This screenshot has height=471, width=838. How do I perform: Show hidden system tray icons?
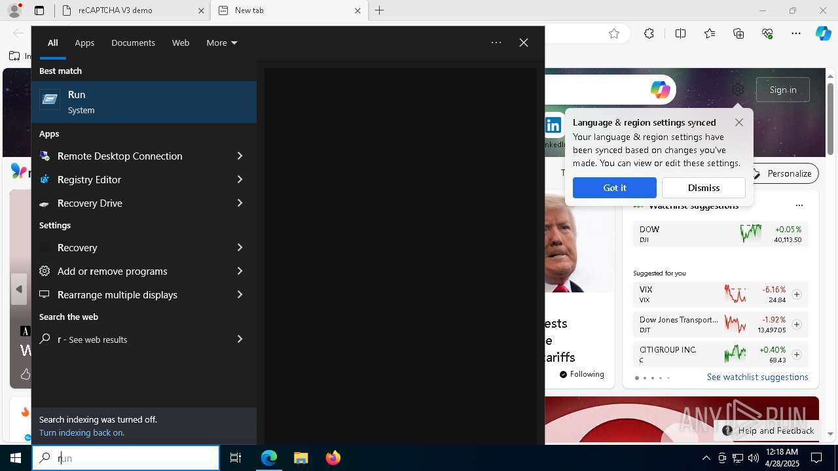[x=706, y=458]
